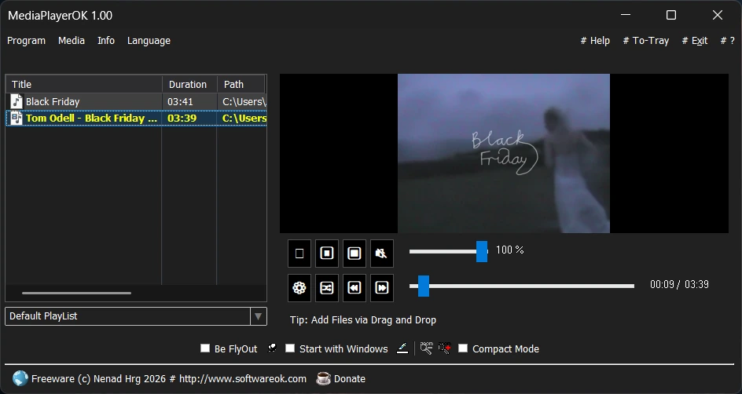Open the Info menu
The height and width of the screenshot is (394, 742).
pyautogui.click(x=106, y=41)
